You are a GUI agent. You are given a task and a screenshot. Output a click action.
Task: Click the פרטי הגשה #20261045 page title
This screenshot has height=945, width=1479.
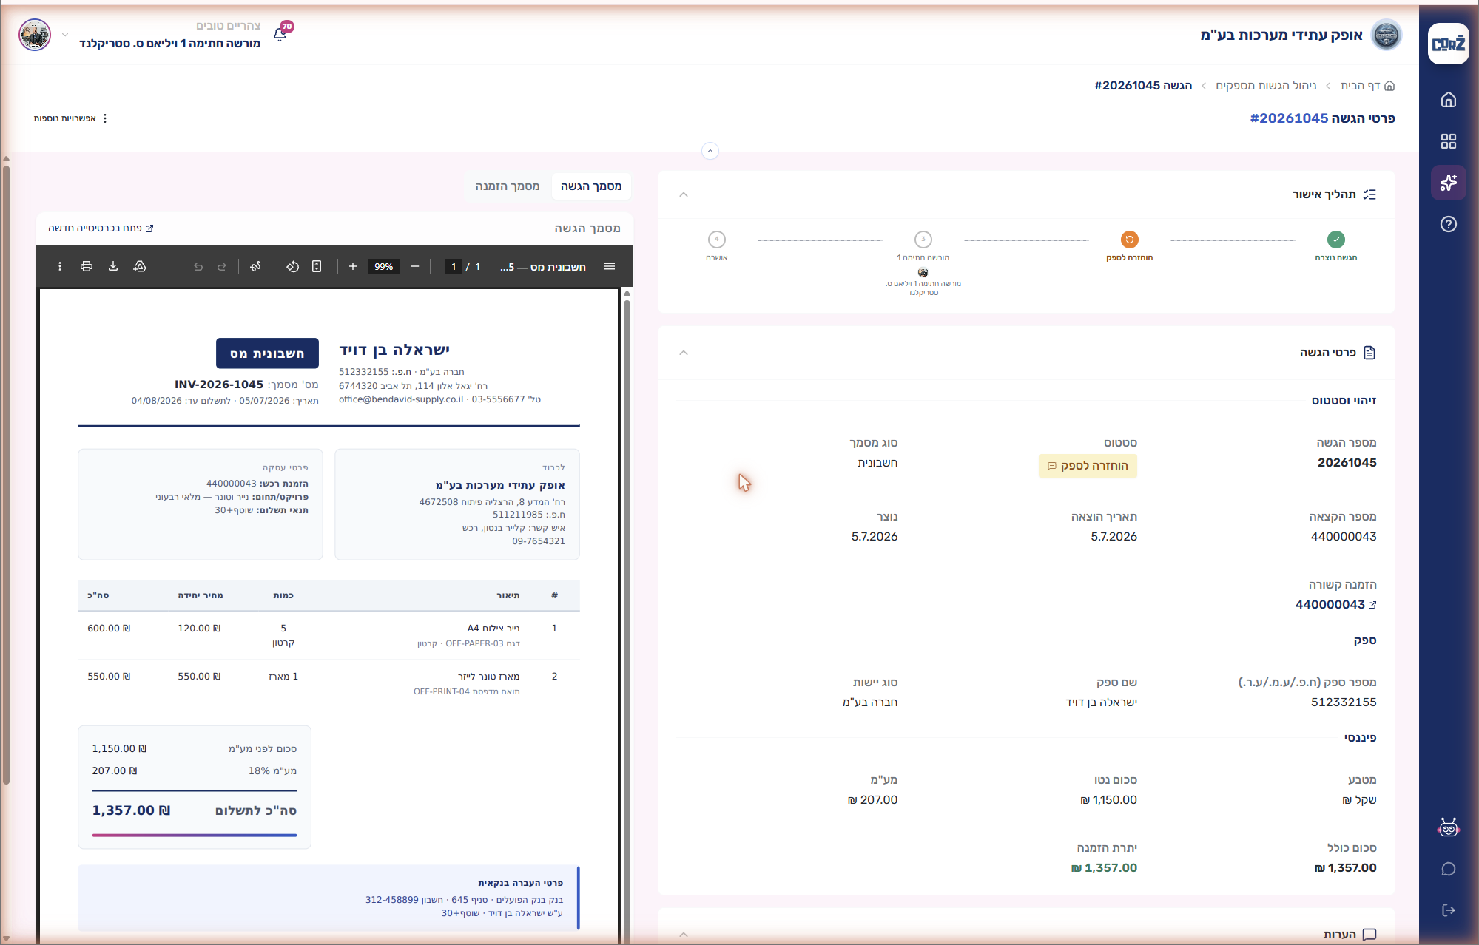[1322, 118]
